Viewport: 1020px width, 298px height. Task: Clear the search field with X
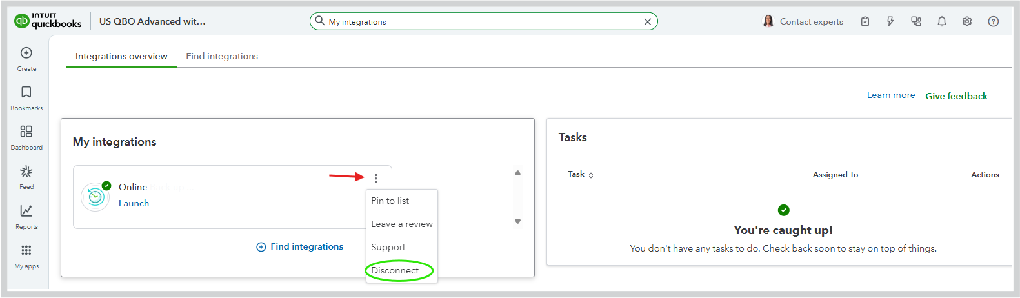point(648,21)
